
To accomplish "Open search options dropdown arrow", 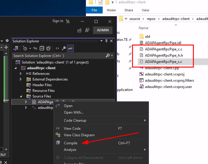I will 112,56.
